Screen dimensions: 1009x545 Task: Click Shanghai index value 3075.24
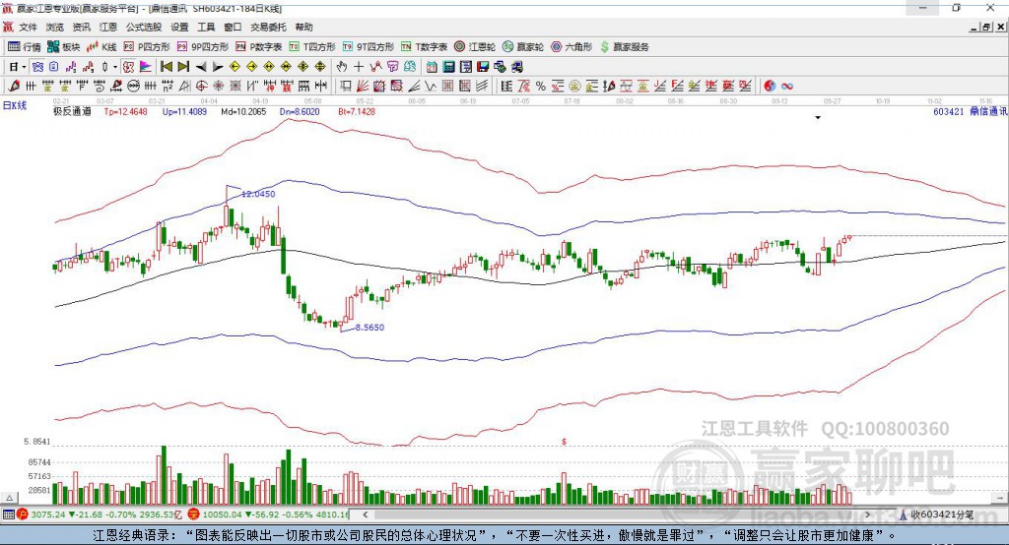click(48, 515)
